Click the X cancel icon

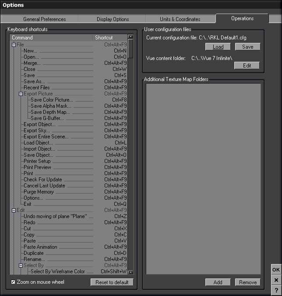pos(276,280)
